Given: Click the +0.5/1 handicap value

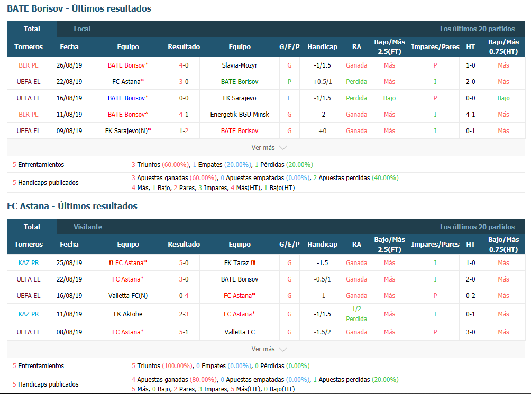Looking at the screenshot, I should pos(323,82).
